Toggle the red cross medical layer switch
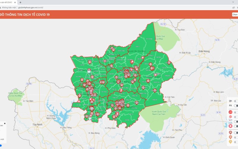238x149 pixels. [x=236, y=126]
